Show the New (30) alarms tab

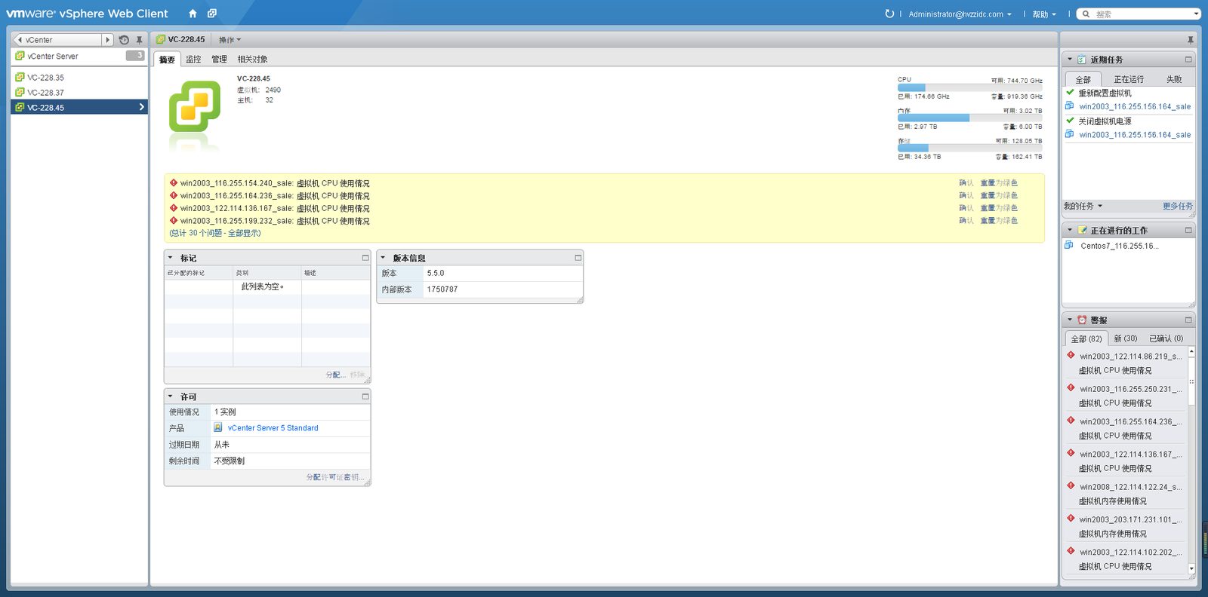tap(1125, 338)
